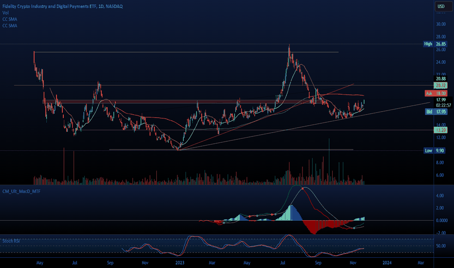
Task: Click the Mar 2024 time axis label
Action: 421,263
